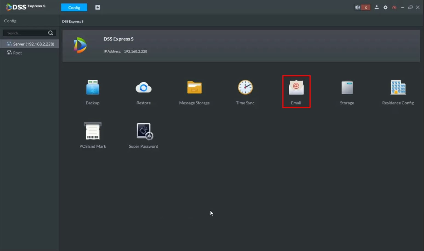
Task: Click the DSS Express S logo
Action: point(25,7)
